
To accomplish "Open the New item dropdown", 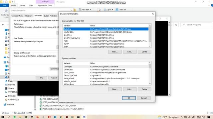I will coord(85,10).
